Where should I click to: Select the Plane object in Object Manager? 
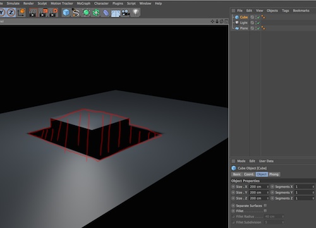244,28
